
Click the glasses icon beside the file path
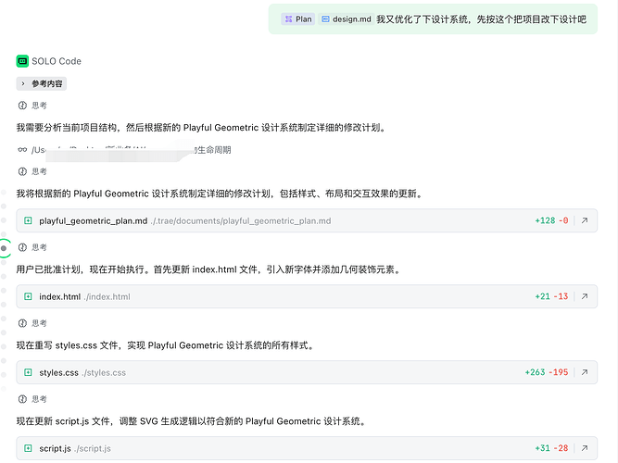pyautogui.click(x=22, y=149)
